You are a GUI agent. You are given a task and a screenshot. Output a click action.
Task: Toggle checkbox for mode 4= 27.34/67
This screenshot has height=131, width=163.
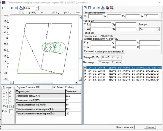coord(85,77)
